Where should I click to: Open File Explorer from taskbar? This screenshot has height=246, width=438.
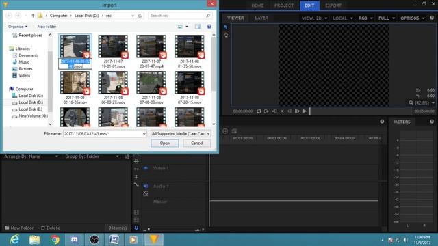coord(34,240)
